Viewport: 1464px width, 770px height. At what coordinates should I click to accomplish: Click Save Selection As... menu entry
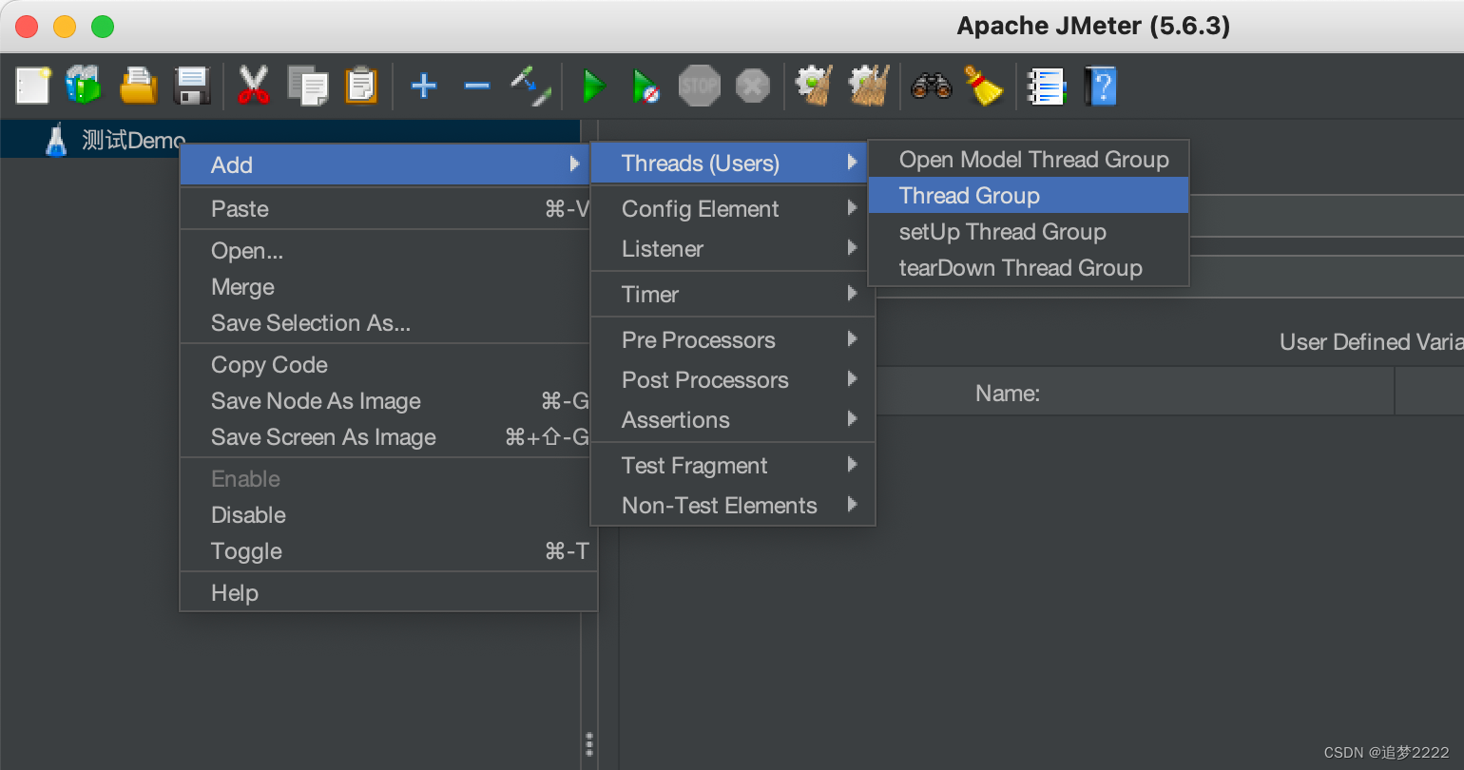point(385,323)
